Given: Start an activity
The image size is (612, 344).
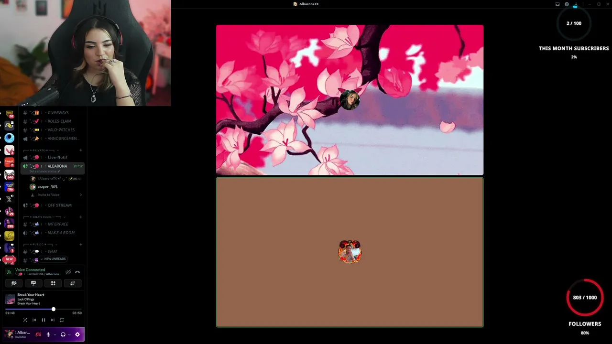Looking at the screenshot, I should coord(53,283).
